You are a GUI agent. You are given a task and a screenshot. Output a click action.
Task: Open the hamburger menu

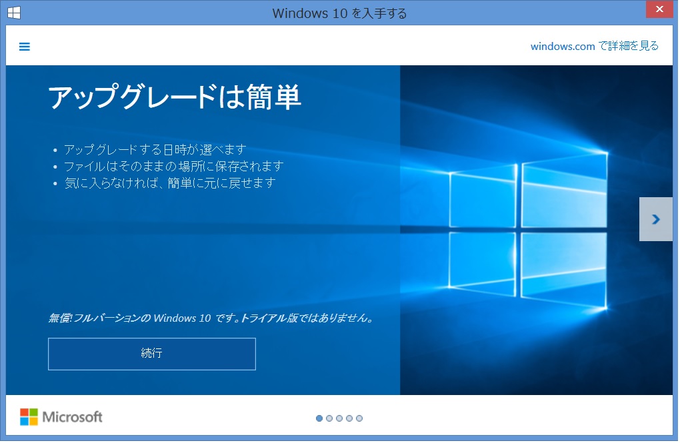(24, 47)
